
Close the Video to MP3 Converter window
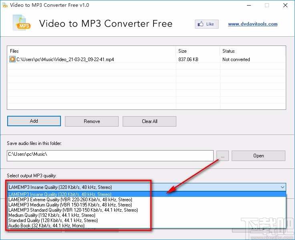[285, 5]
